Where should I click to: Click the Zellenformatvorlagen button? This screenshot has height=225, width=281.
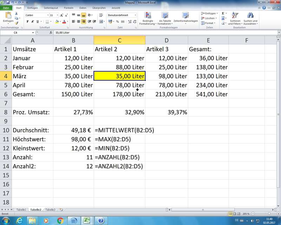185,18
